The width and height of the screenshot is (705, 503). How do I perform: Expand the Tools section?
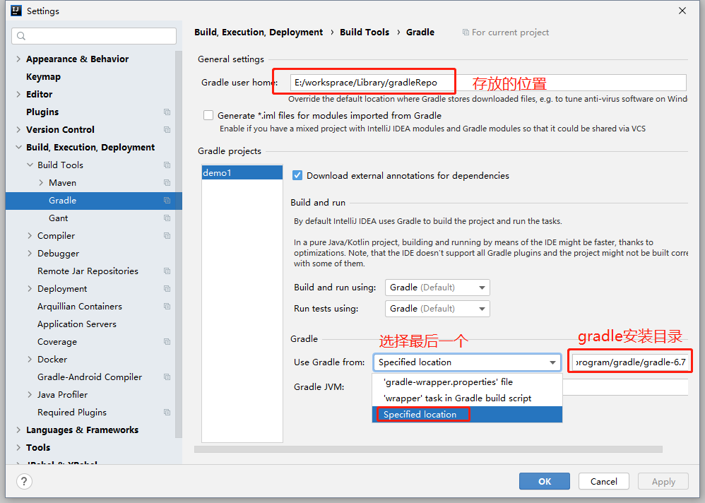(x=18, y=448)
